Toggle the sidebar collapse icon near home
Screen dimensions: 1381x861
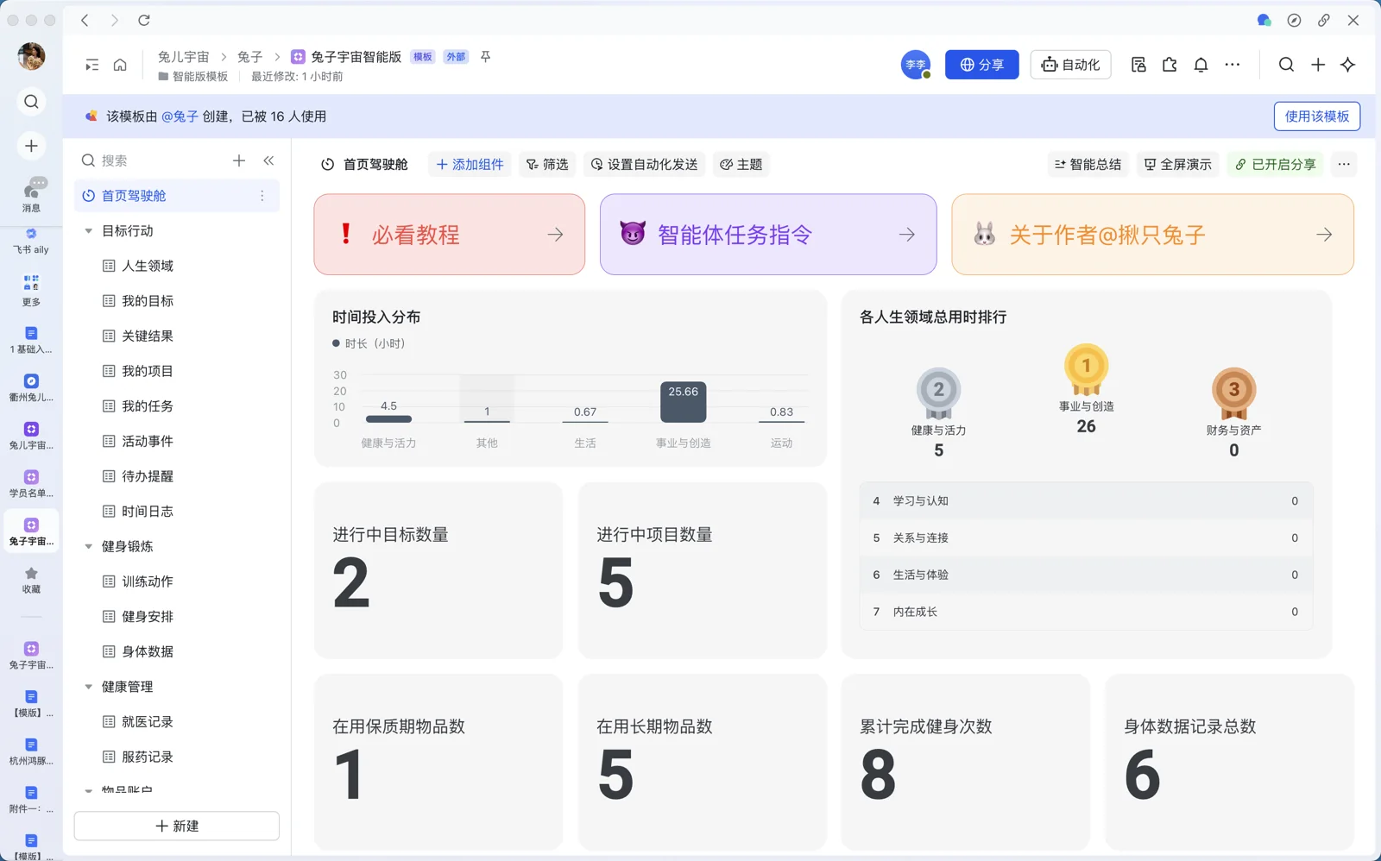(x=91, y=65)
